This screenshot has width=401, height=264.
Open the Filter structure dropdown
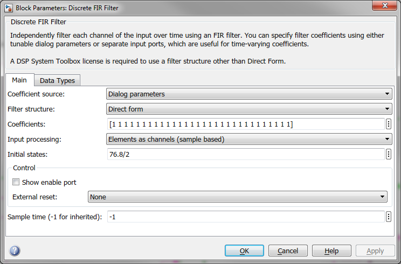tap(248, 109)
